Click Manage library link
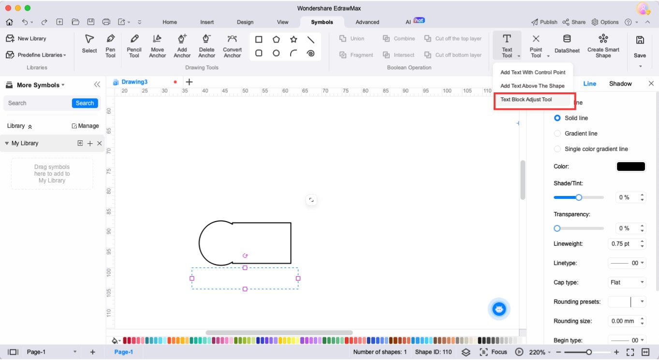Viewport: 659px width, 360px height. pos(85,126)
